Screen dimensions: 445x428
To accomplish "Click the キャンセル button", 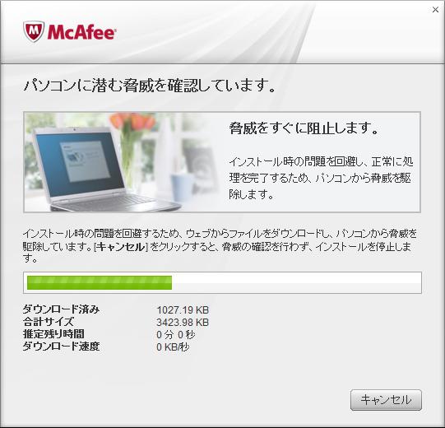I will pyautogui.click(x=386, y=400).
